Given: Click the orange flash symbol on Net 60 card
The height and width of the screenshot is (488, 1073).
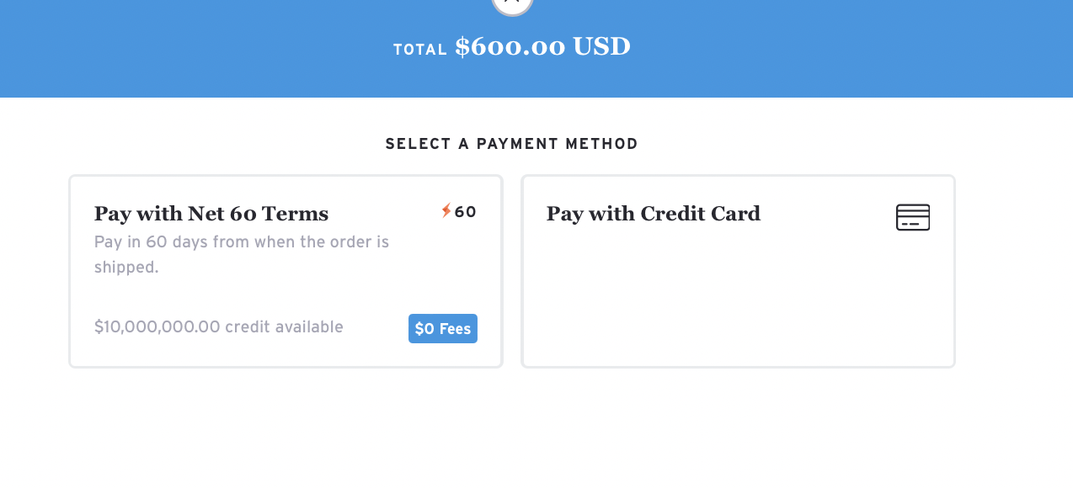Looking at the screenshot, I should [446, 212].
